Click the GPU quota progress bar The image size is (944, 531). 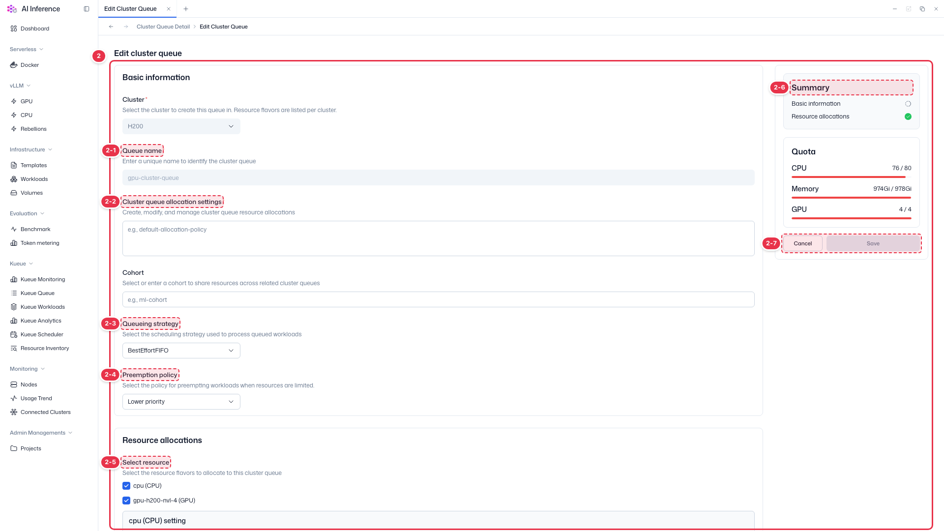(x=852, y=218)
